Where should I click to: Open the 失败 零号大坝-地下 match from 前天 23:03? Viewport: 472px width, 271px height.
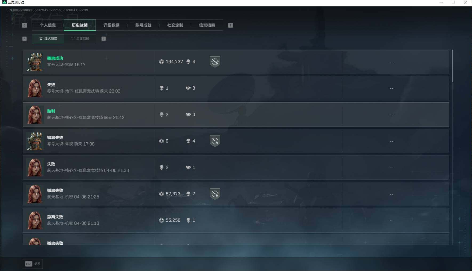pos(236,88)
